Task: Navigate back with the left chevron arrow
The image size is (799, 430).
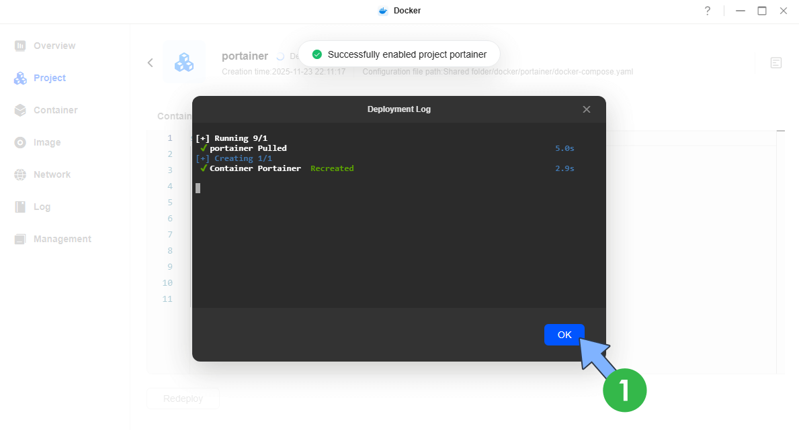Action: tap(150, 62)
